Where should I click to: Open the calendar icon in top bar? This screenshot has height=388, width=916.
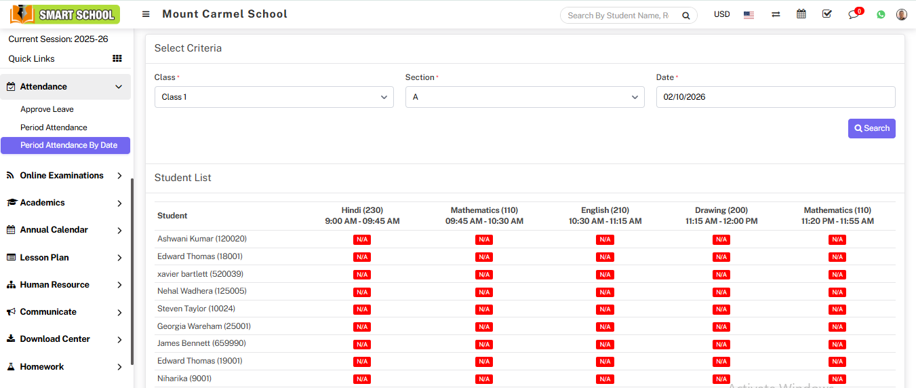[801, 14]
